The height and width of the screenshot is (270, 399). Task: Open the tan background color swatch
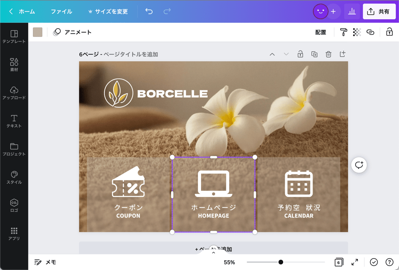(38, 32)
